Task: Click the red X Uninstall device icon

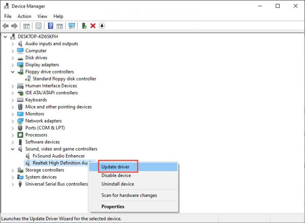Action: [x=93, y=26]
